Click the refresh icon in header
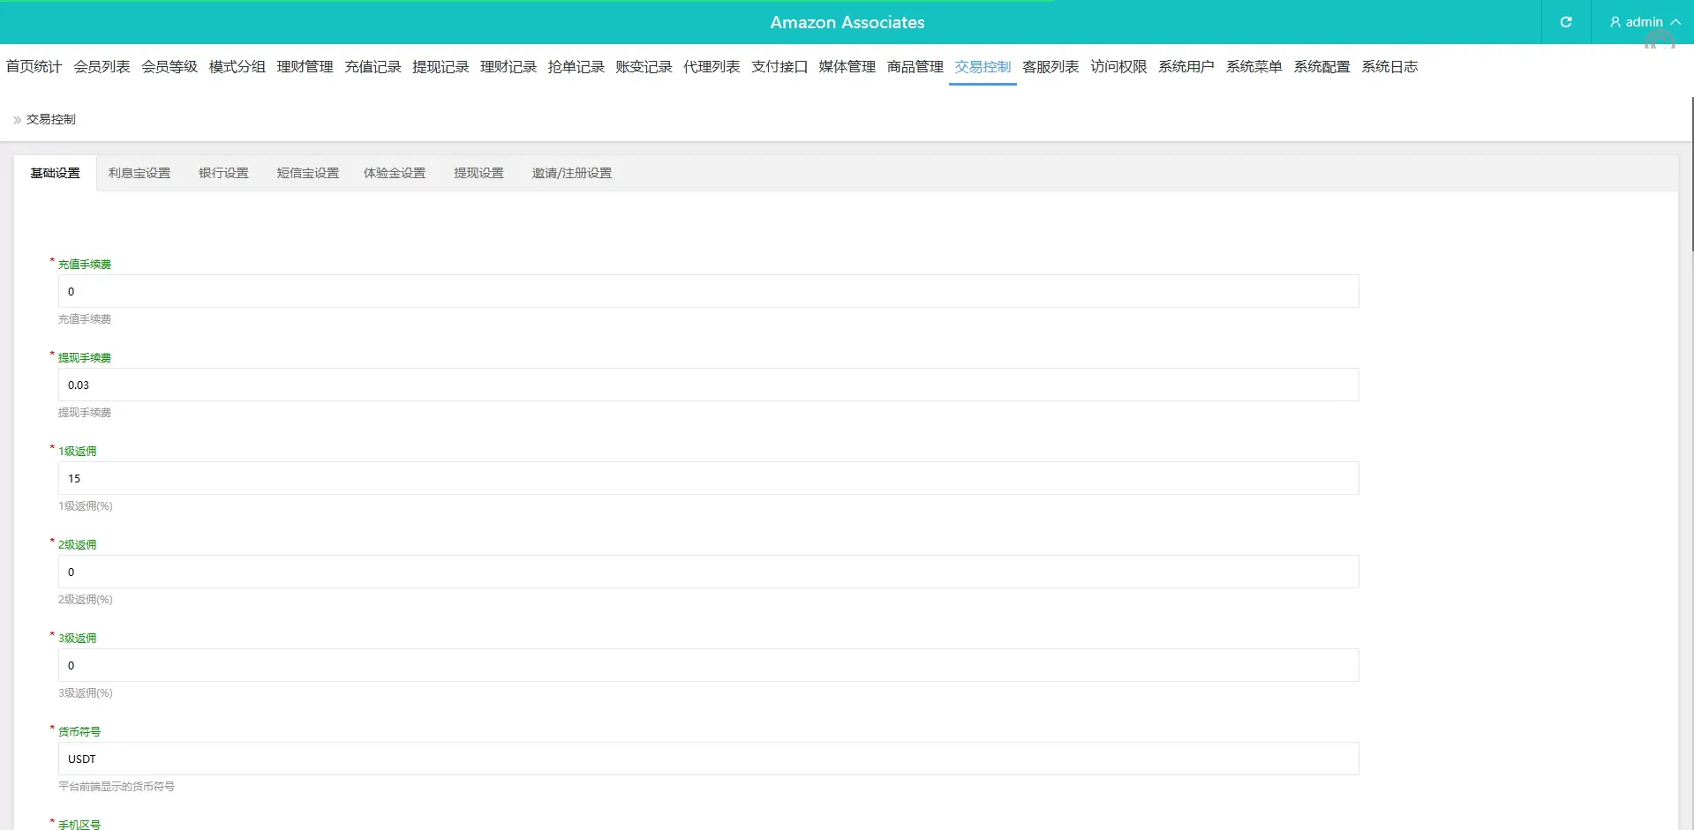This screenshot has height=830, width=1694. (x=1565, y=22)
